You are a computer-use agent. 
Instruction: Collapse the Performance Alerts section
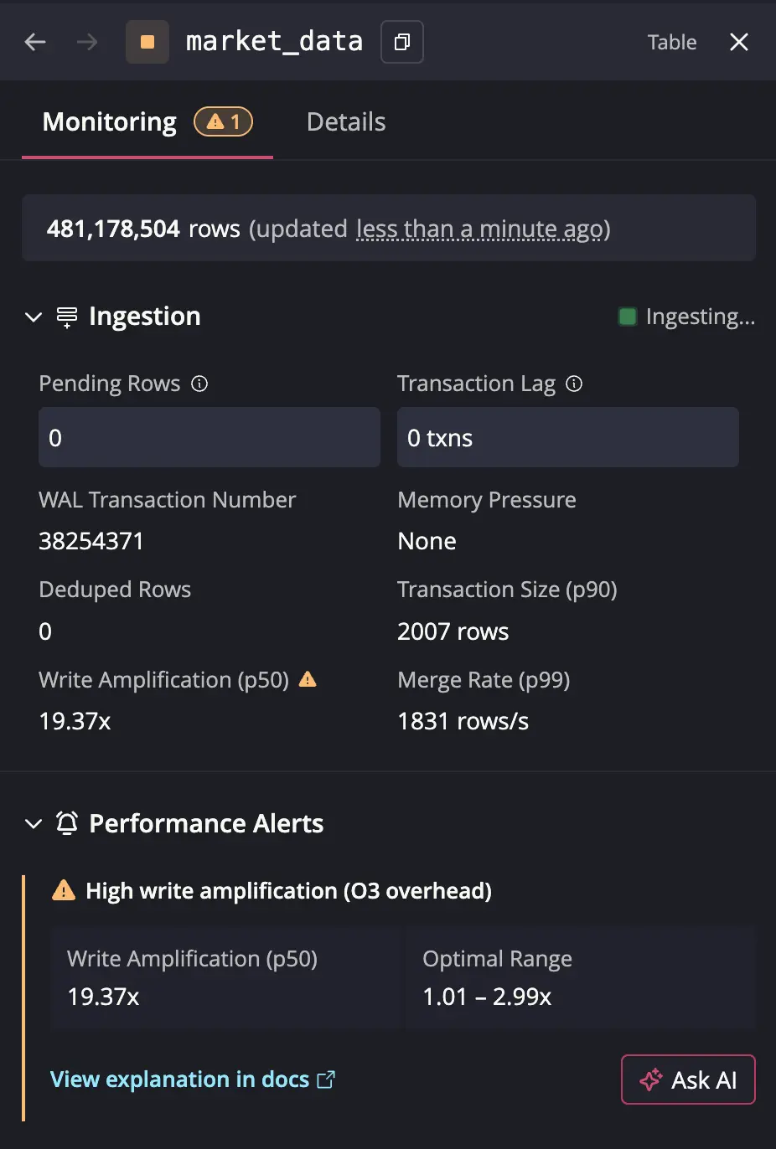click(x=34, y=823)
